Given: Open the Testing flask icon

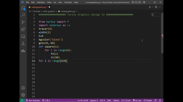Looking at the screenshot, I should click(x=23, y=43).
